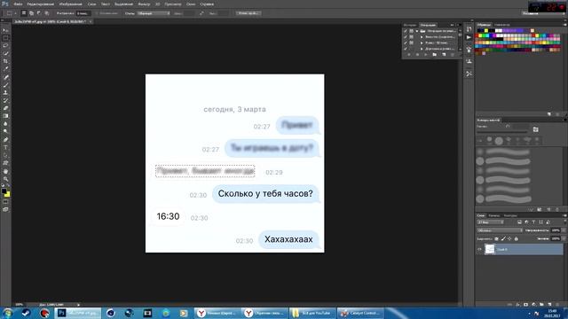The width and height of the screenshot is (568, 319).
Task: Lock all padlock icon in Layers
Action: (517, 238)
